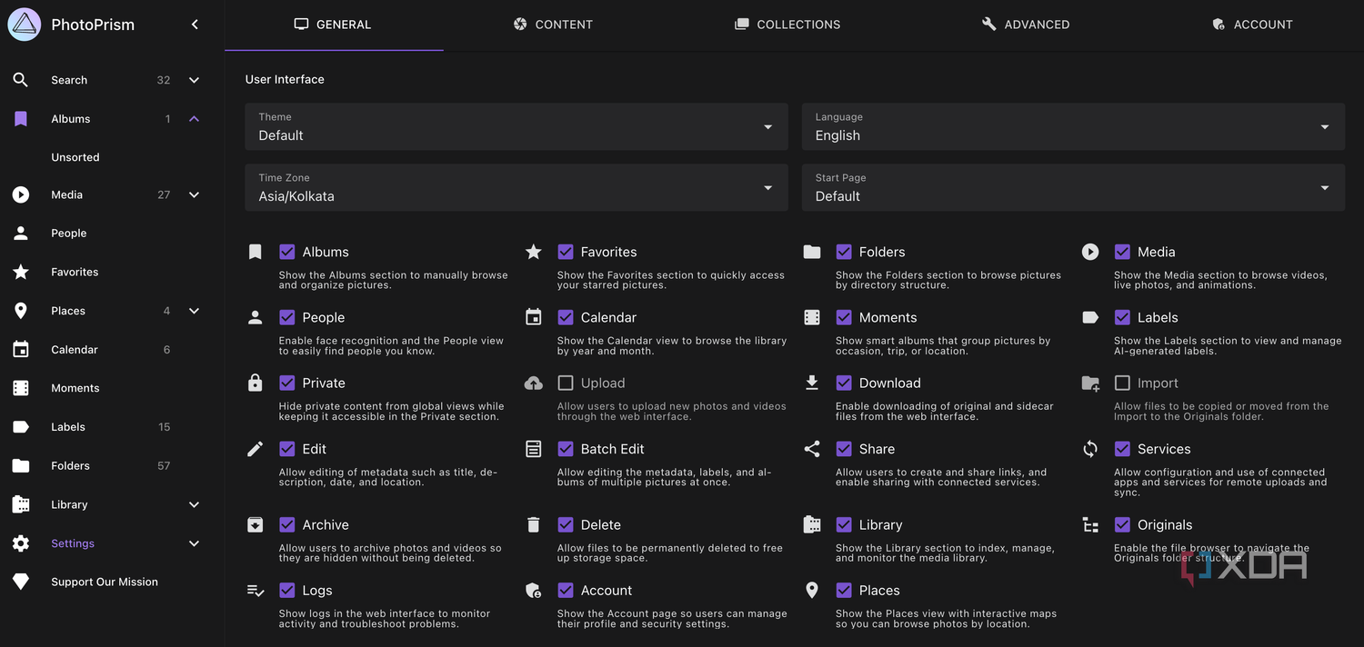Viewport: 1364px width, 647px height.
Task: Enable the Upload checkbox
Action: 566,383
